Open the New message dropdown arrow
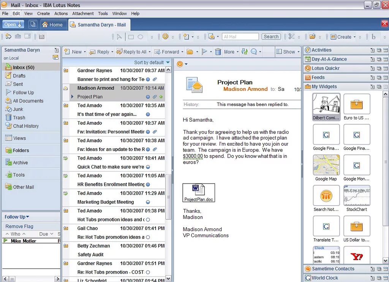 pos(85,52)
